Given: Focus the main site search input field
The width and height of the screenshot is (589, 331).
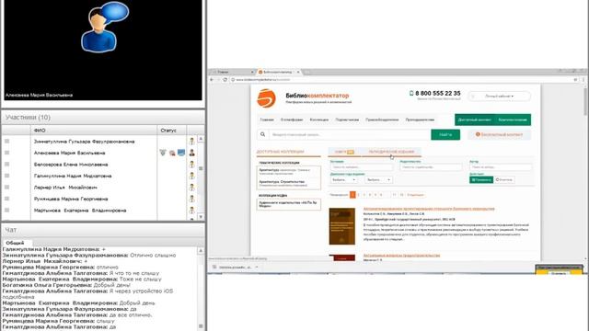Looking at the screenshot, I should click(x=350, y=134).
